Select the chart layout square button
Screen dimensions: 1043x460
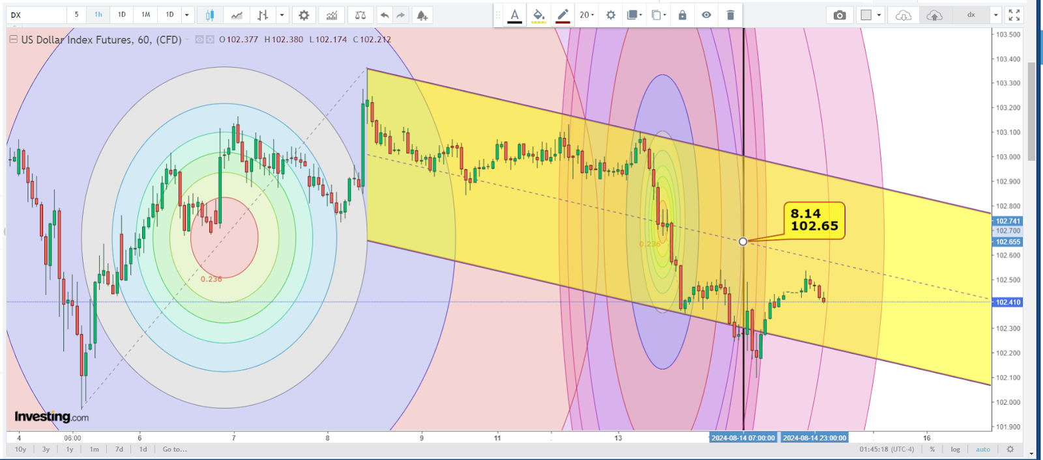[x=866, y=15]
